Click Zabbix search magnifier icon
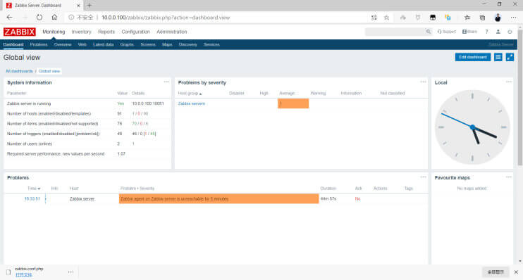Image resolution: width=523 pixels, height=280 pixels. [x=429, y=32]
